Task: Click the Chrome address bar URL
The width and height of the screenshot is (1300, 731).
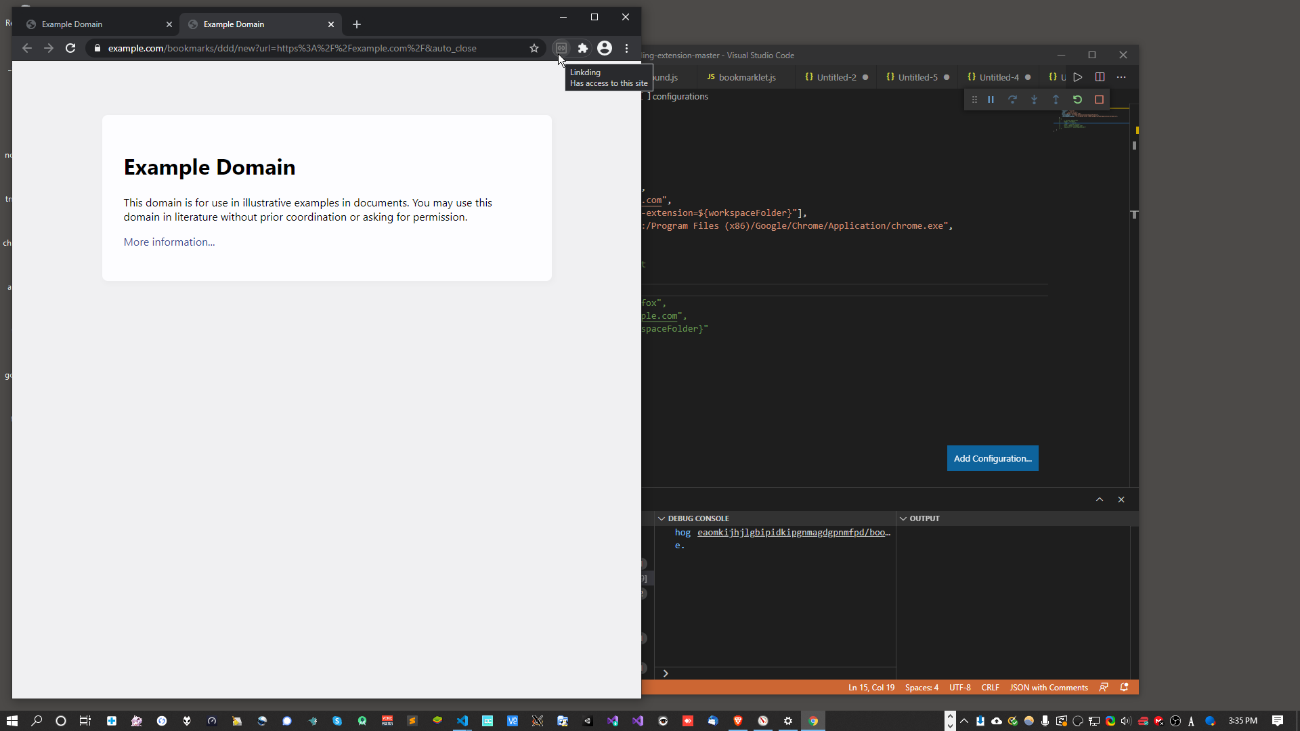Action: click(292, 48)
